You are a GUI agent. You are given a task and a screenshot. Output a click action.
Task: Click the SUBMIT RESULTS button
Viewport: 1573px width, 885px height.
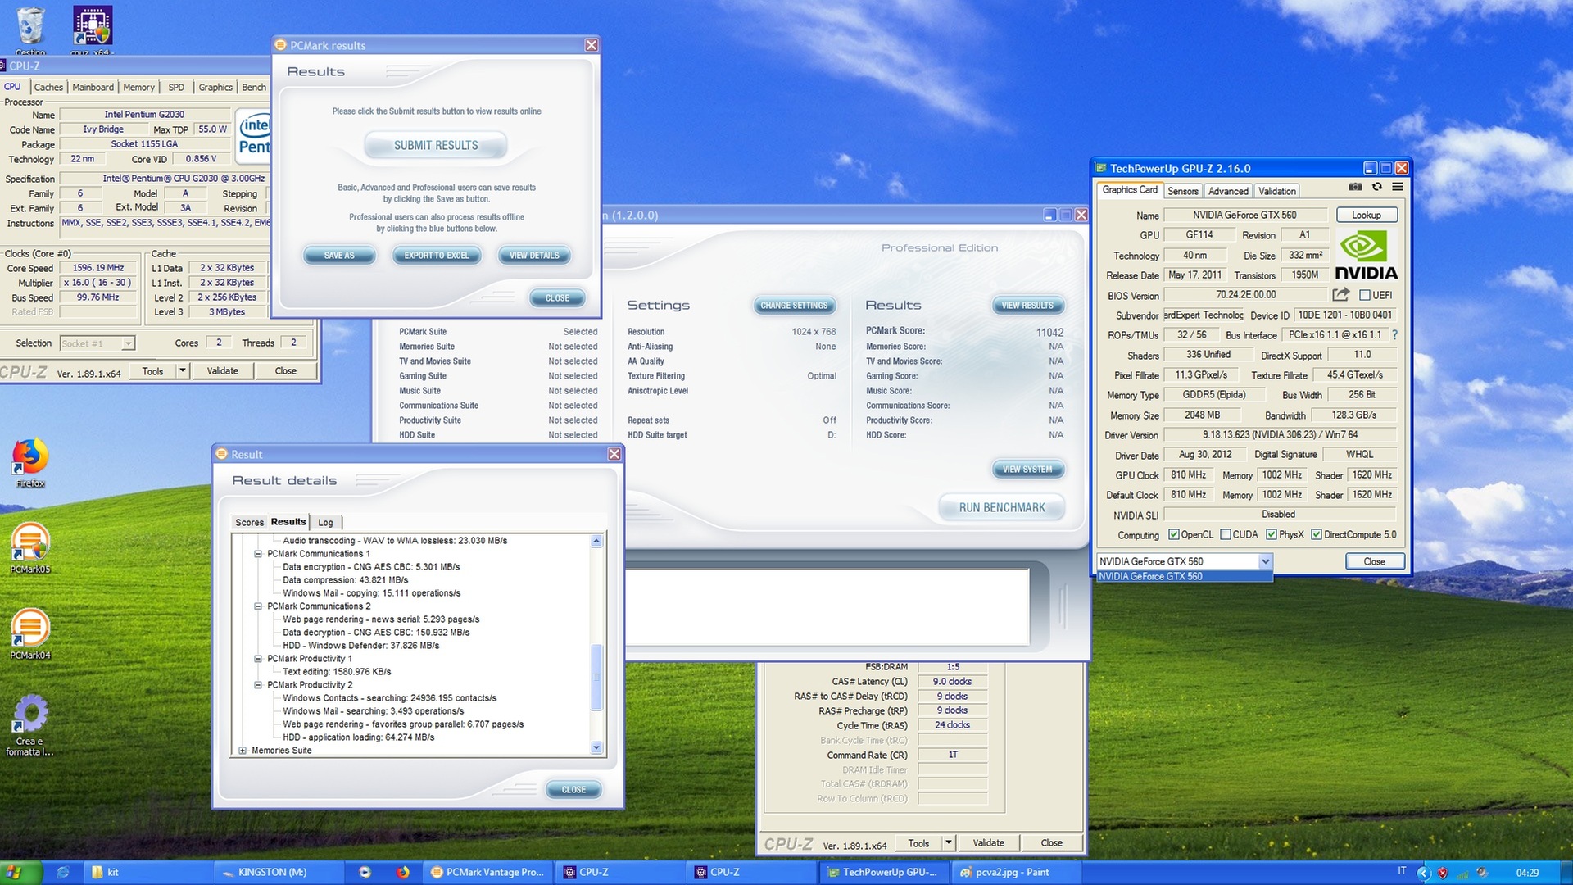[436, 145]
